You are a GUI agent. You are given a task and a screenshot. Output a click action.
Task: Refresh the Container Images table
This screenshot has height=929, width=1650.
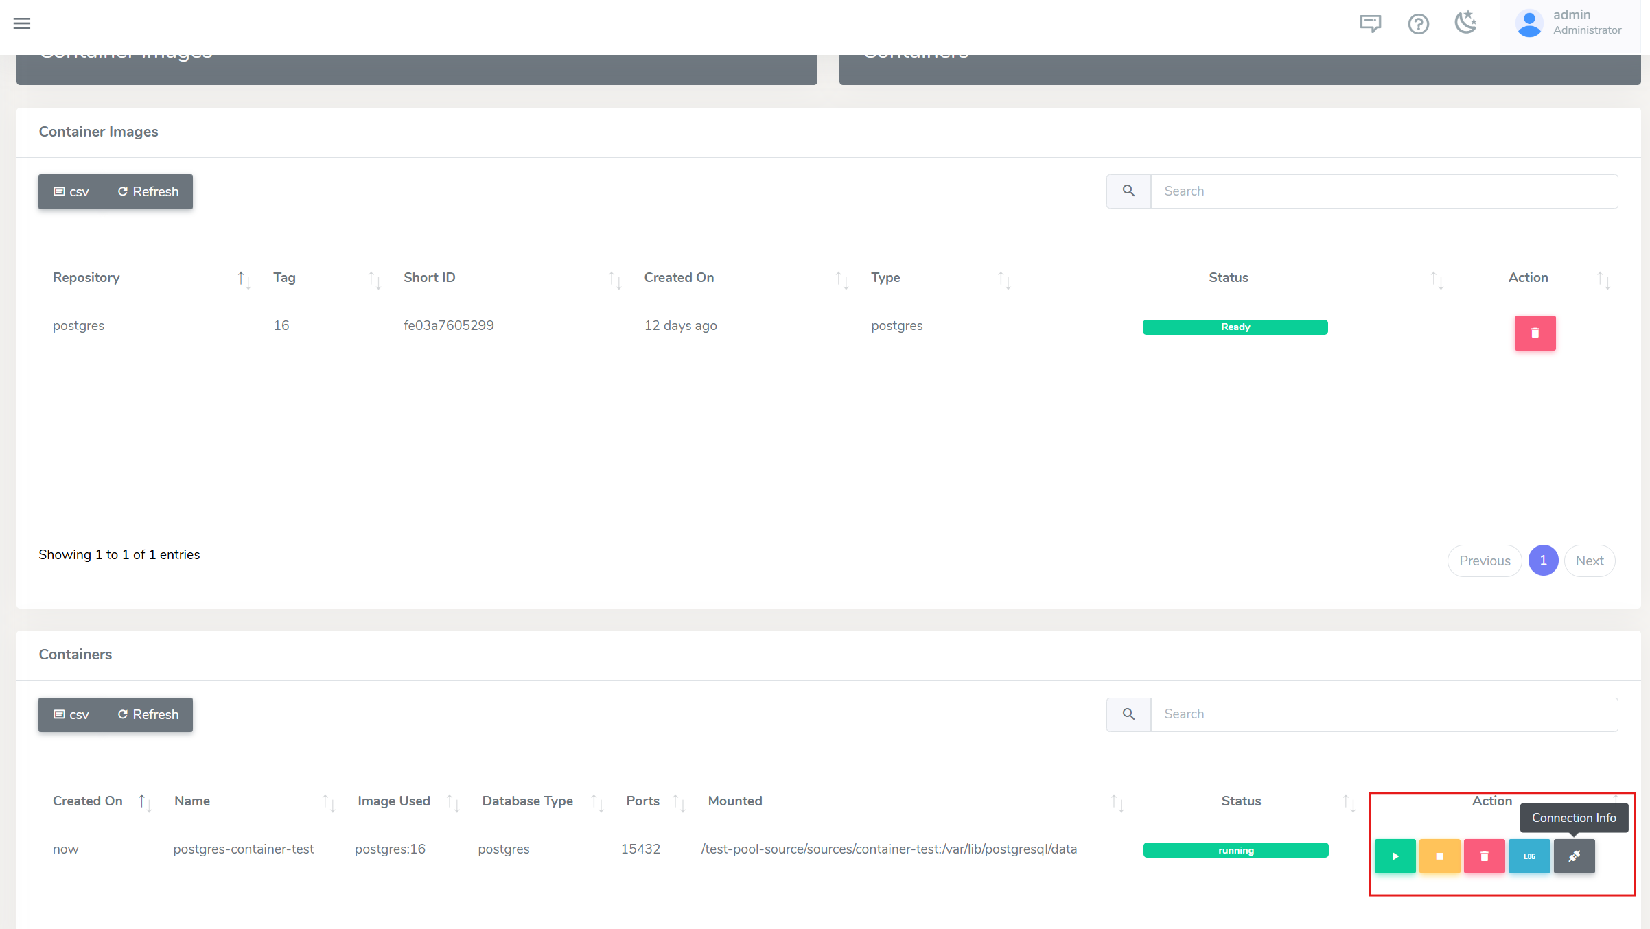[148, 191]
